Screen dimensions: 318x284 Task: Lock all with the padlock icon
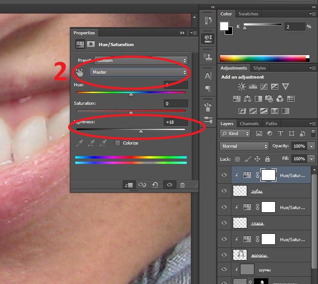267,159
